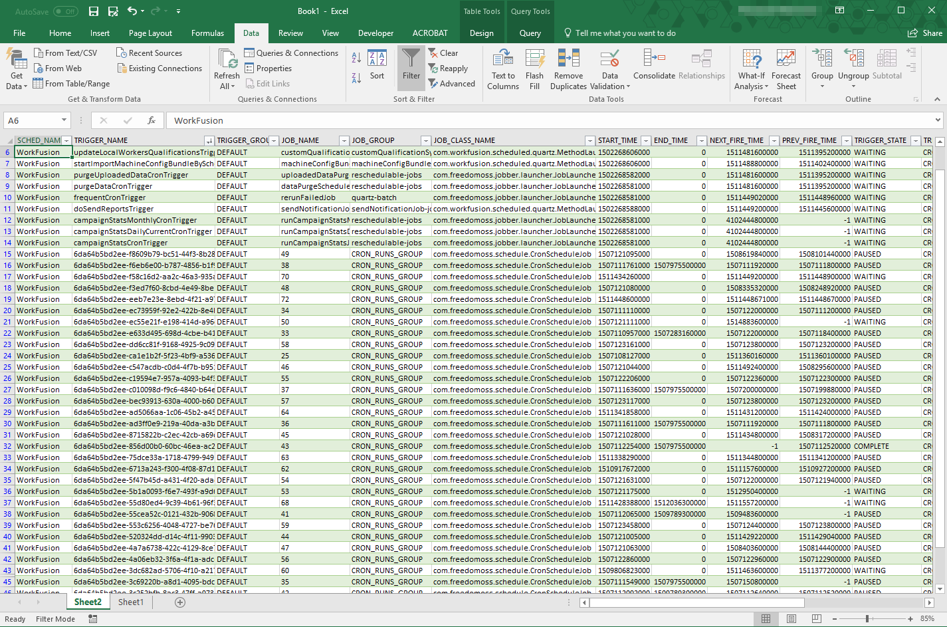Add a new sheet
The image size is (947, 627).
[x=180, y=602]
